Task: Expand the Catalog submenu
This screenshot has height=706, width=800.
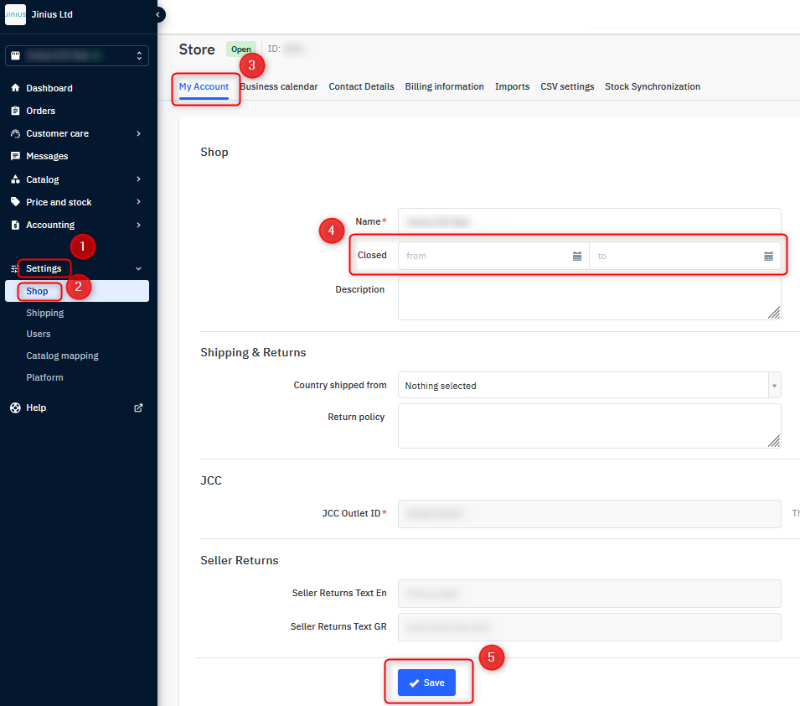Action: point(138,179)
